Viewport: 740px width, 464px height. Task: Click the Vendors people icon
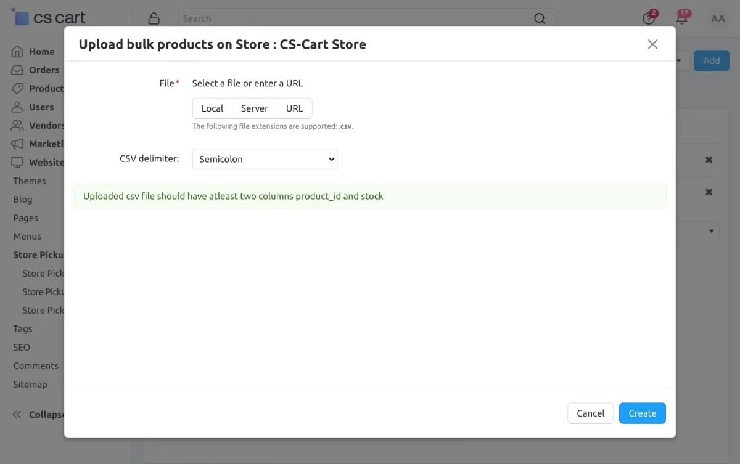pos(17,126)
